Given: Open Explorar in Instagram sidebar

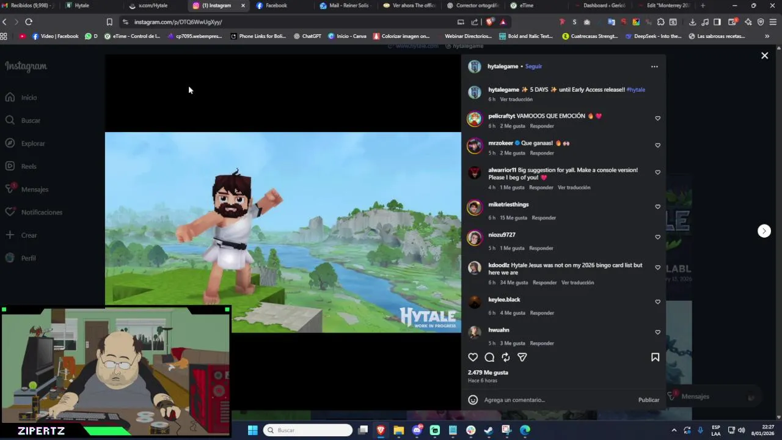Looking at the screenshot, I should pyautogui.click(x=25, y=144).
